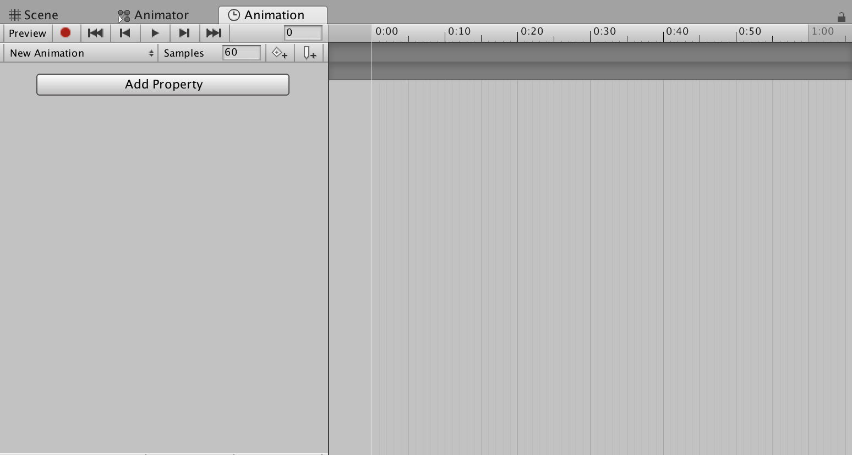The width and height of the screenshot is (852, 455).
Task: Go to the beginning of the clip
Action: point(96,33)
